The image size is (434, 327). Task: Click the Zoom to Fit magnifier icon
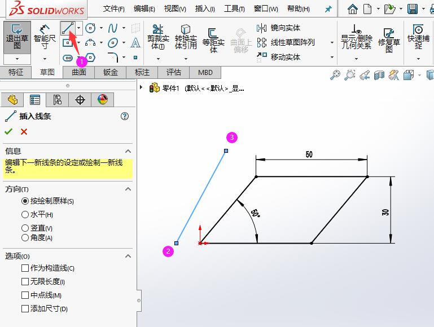pos(335,75)
